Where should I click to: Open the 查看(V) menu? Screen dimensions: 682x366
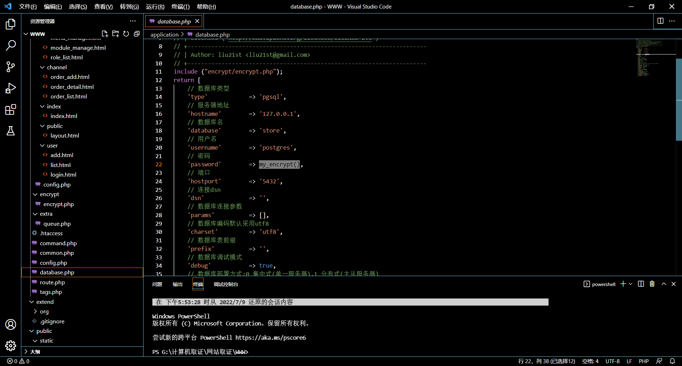pos(103,6)
